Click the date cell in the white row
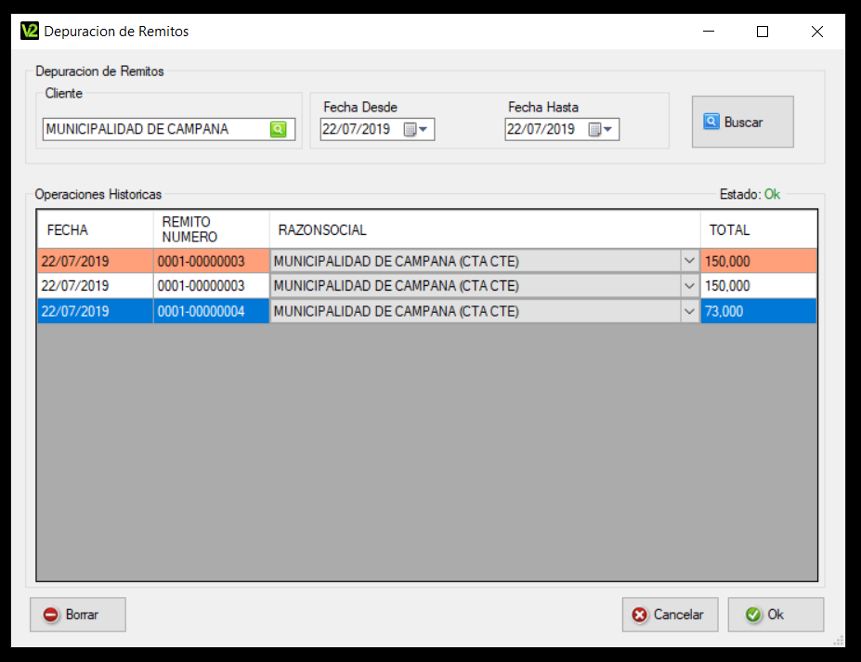The image size is (861, 662). (95, 285)
